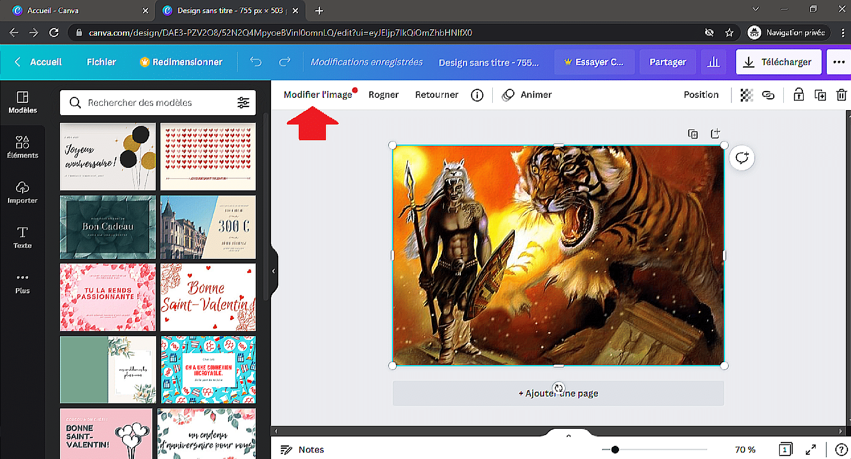The image size is (851, 459).
Task: Click the link chain icon
Action: coord(768,95)
